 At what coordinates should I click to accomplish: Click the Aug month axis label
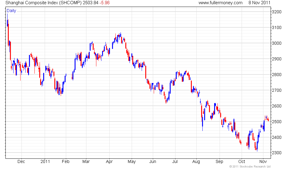tap(196, 162)
